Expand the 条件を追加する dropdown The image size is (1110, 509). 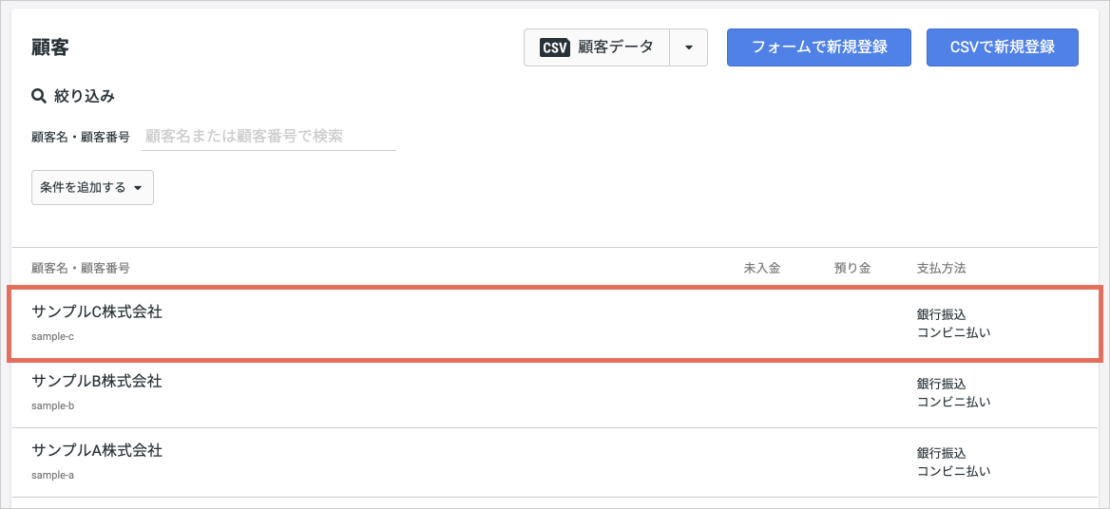click(x=93, y=188)
